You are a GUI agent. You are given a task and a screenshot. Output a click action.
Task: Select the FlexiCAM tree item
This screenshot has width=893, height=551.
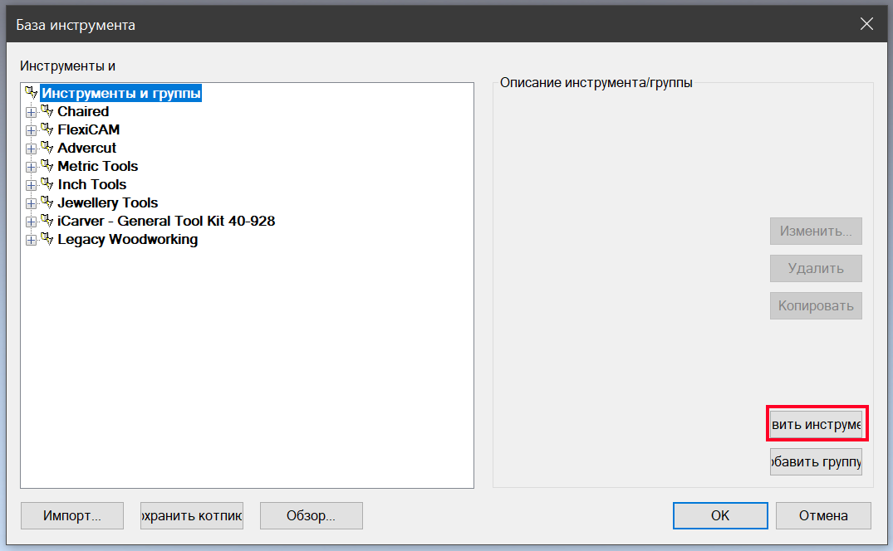coord(88,129)
